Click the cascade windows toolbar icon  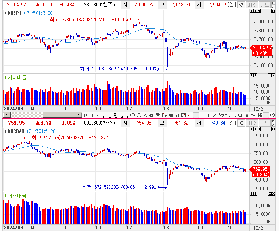point(234,115)
